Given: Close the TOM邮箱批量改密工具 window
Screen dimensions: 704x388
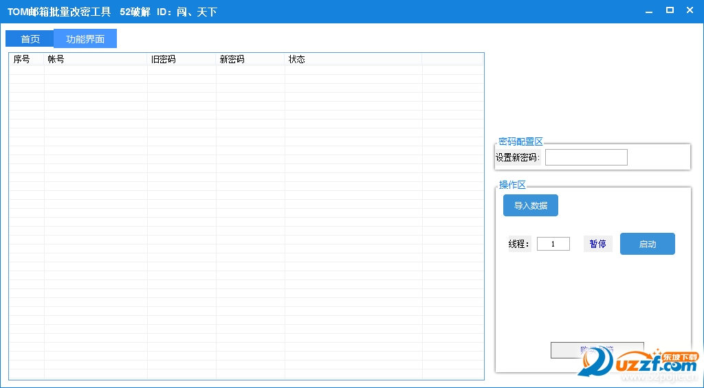Looking at the screenshot, I should point(690,10).
